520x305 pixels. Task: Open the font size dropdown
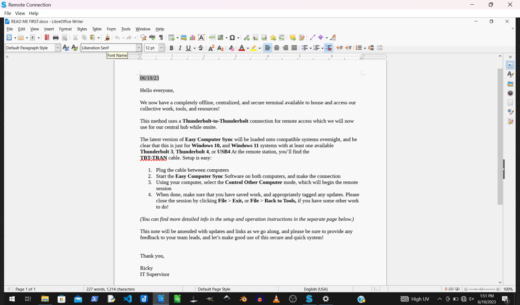[x=161, y=48]
